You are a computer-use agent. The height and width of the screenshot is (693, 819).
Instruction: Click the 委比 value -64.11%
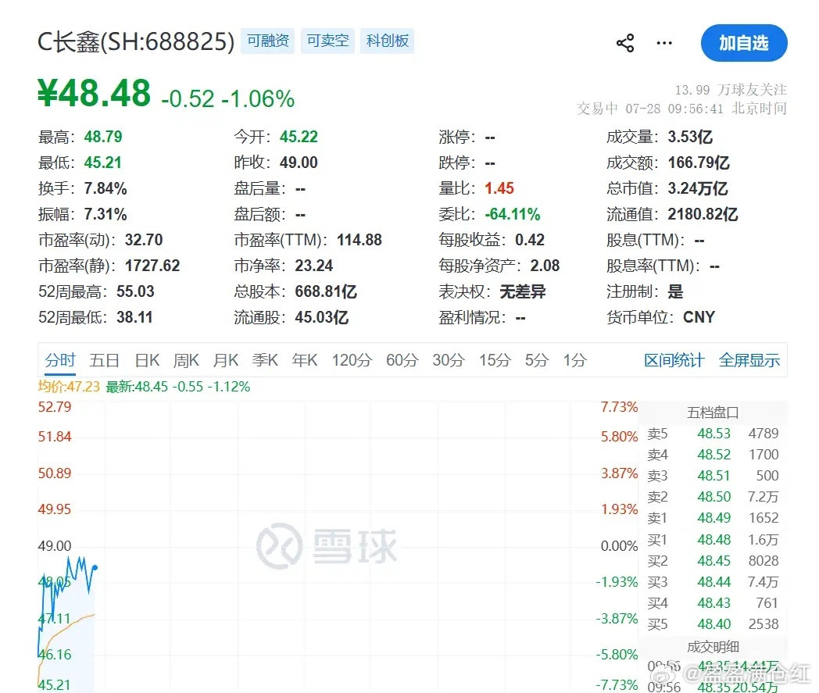point(513,214)
